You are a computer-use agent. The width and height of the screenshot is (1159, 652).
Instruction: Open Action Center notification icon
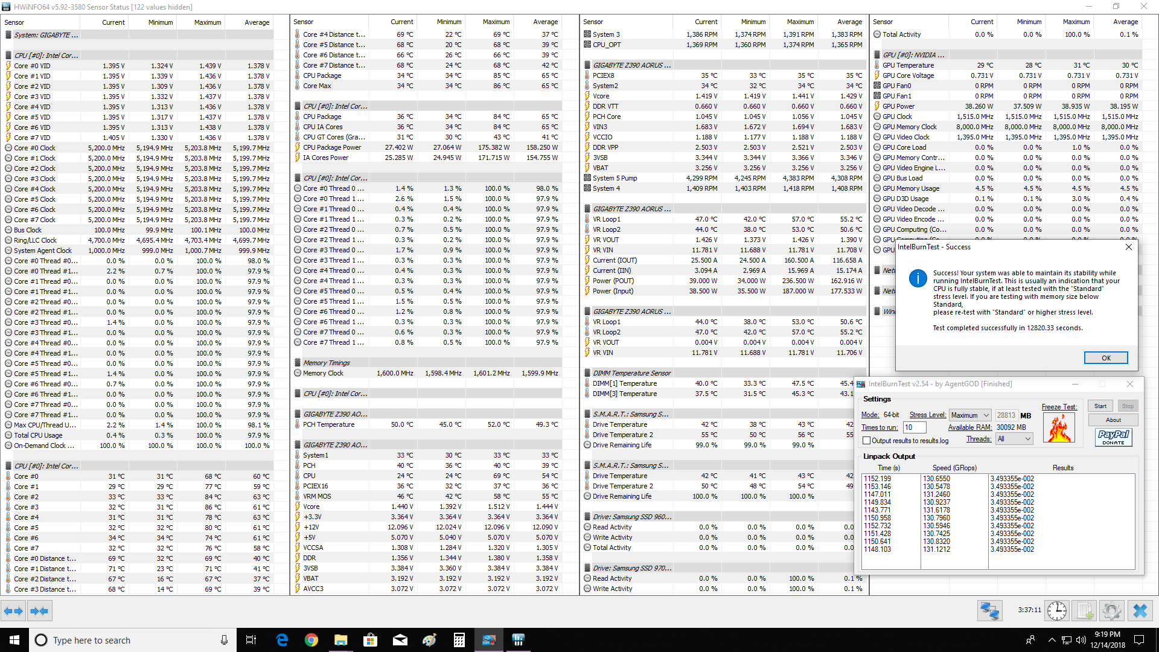click(1139, 640)
